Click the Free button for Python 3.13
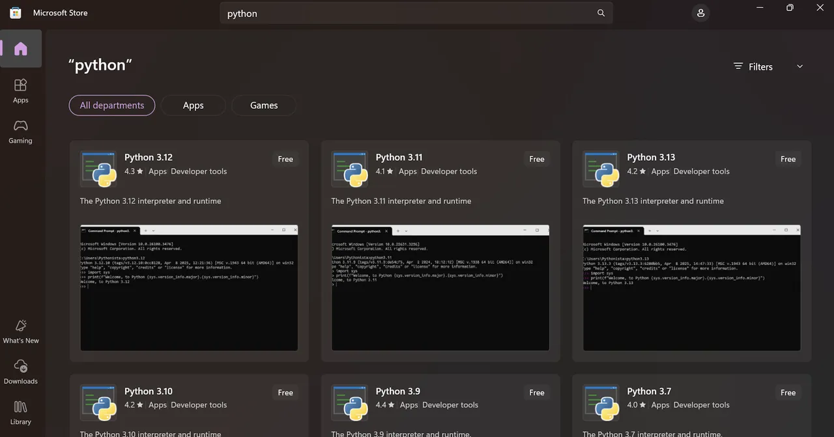The image size is (834, 437). (788, 159)
